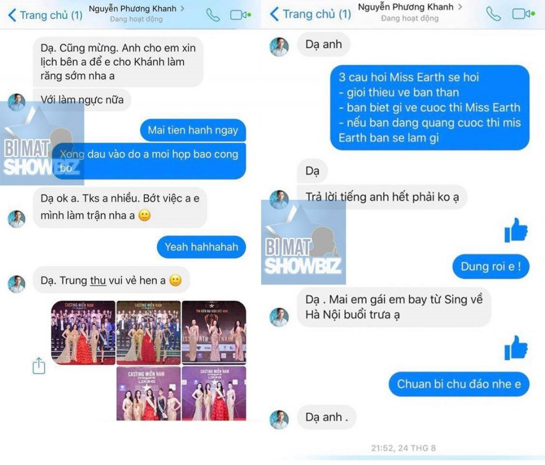Tap the 'Mai tien hanh ngay' message bubble

click(x=193, y=130)
